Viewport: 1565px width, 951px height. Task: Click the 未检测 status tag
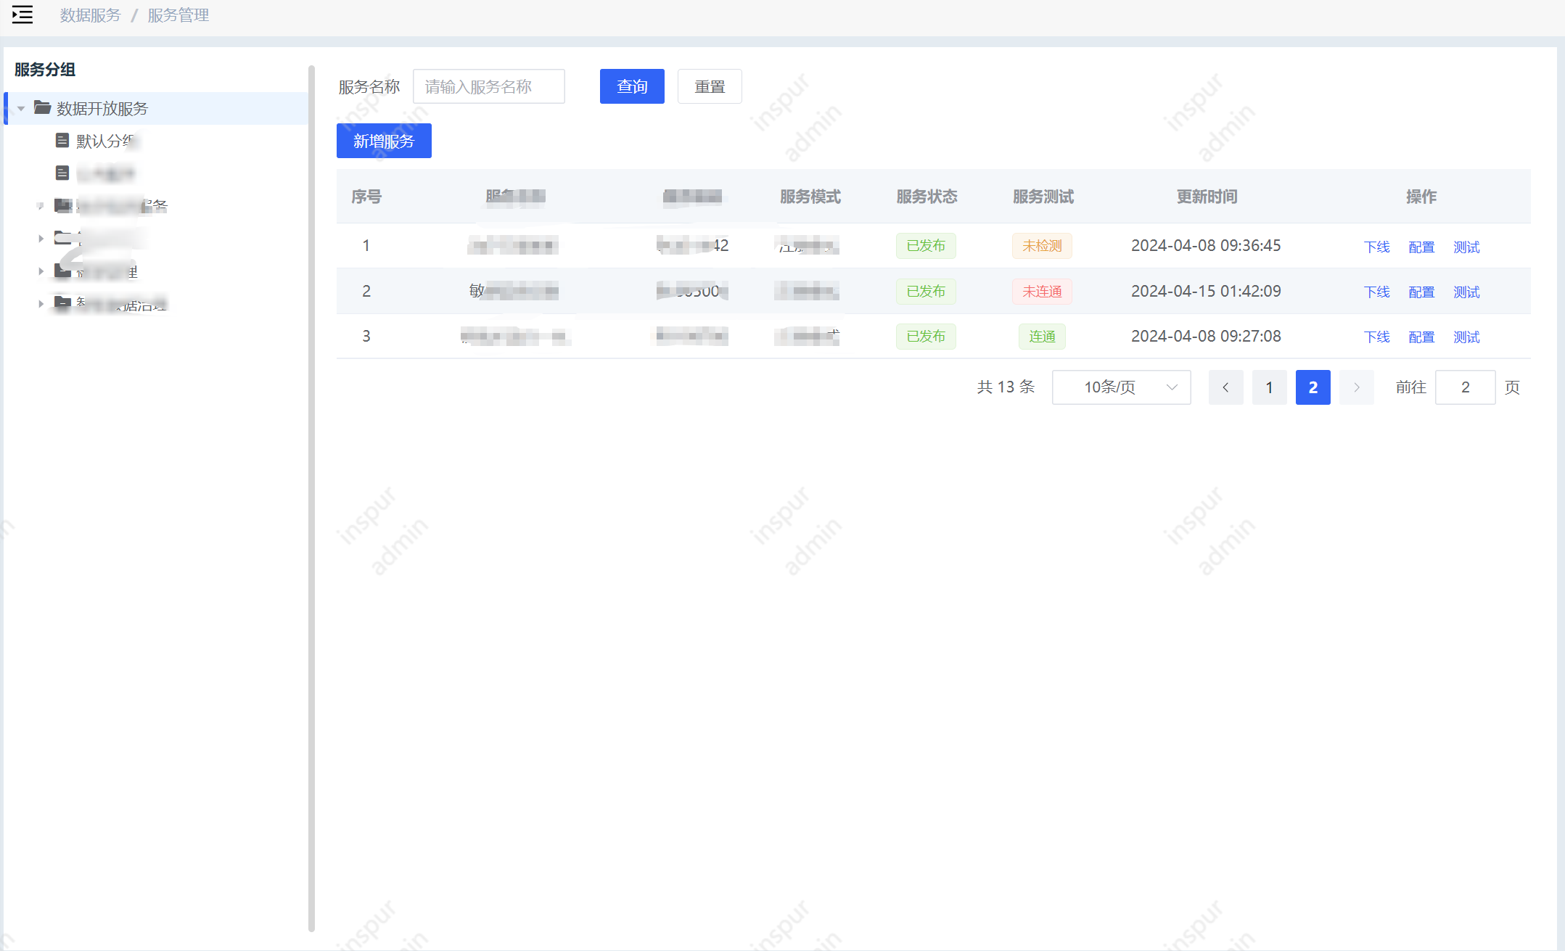pos(1042,246)
